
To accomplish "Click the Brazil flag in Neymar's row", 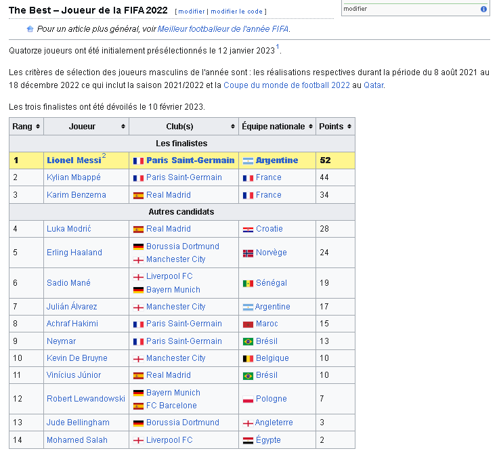I will tap(248, 341).
